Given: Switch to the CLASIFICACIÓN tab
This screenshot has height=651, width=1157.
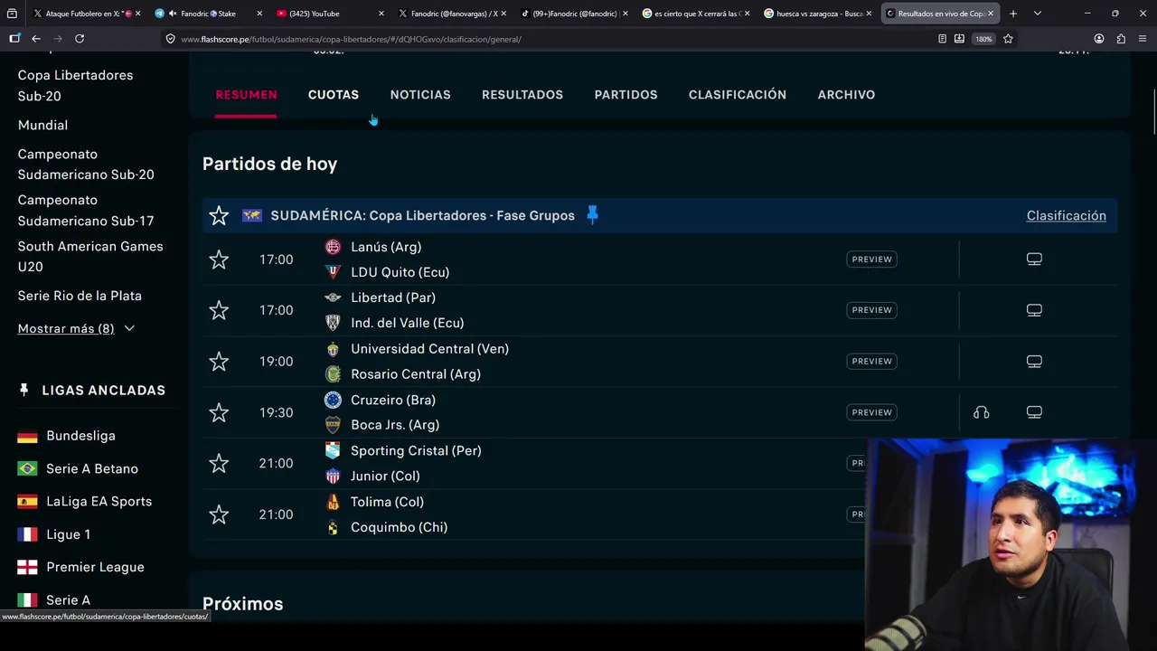Looking at the screenshot, I should pos(738,94).
